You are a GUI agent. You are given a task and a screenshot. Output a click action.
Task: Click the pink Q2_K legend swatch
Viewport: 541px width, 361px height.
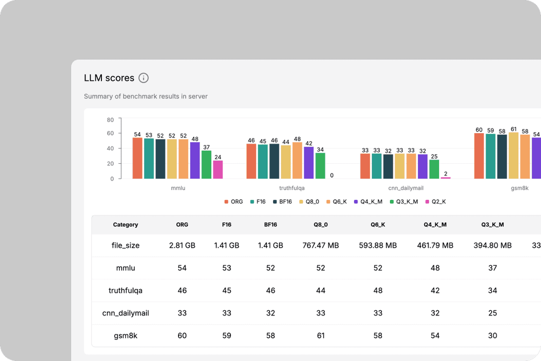tap(427, 201)
